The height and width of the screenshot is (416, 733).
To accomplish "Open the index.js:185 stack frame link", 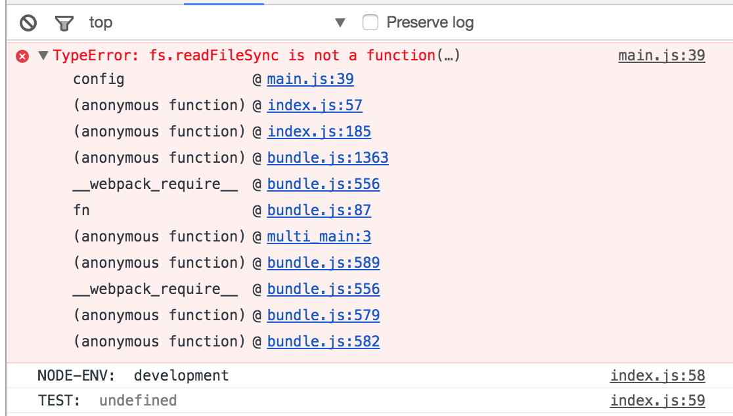I will tap(319, 132).
